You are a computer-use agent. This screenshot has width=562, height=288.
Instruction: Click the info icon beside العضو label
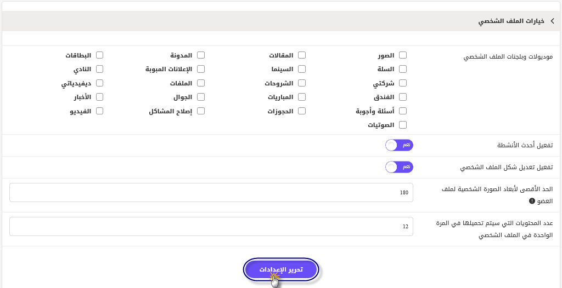coord(532,201)
